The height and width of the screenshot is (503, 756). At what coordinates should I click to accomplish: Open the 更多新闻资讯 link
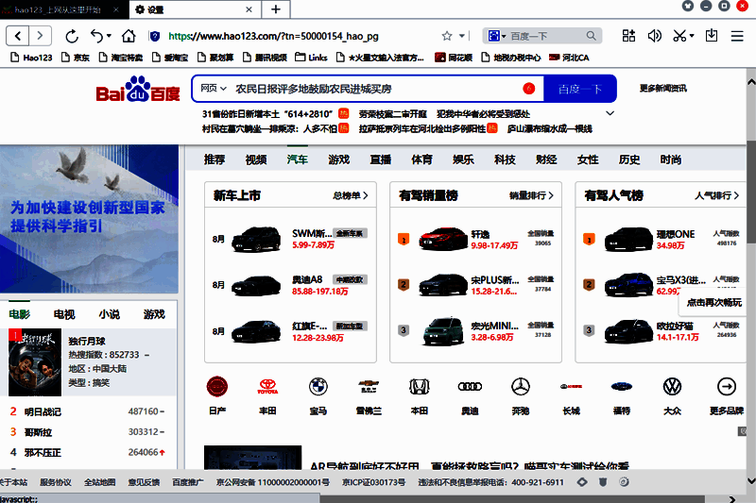click(x=663, y=89)
